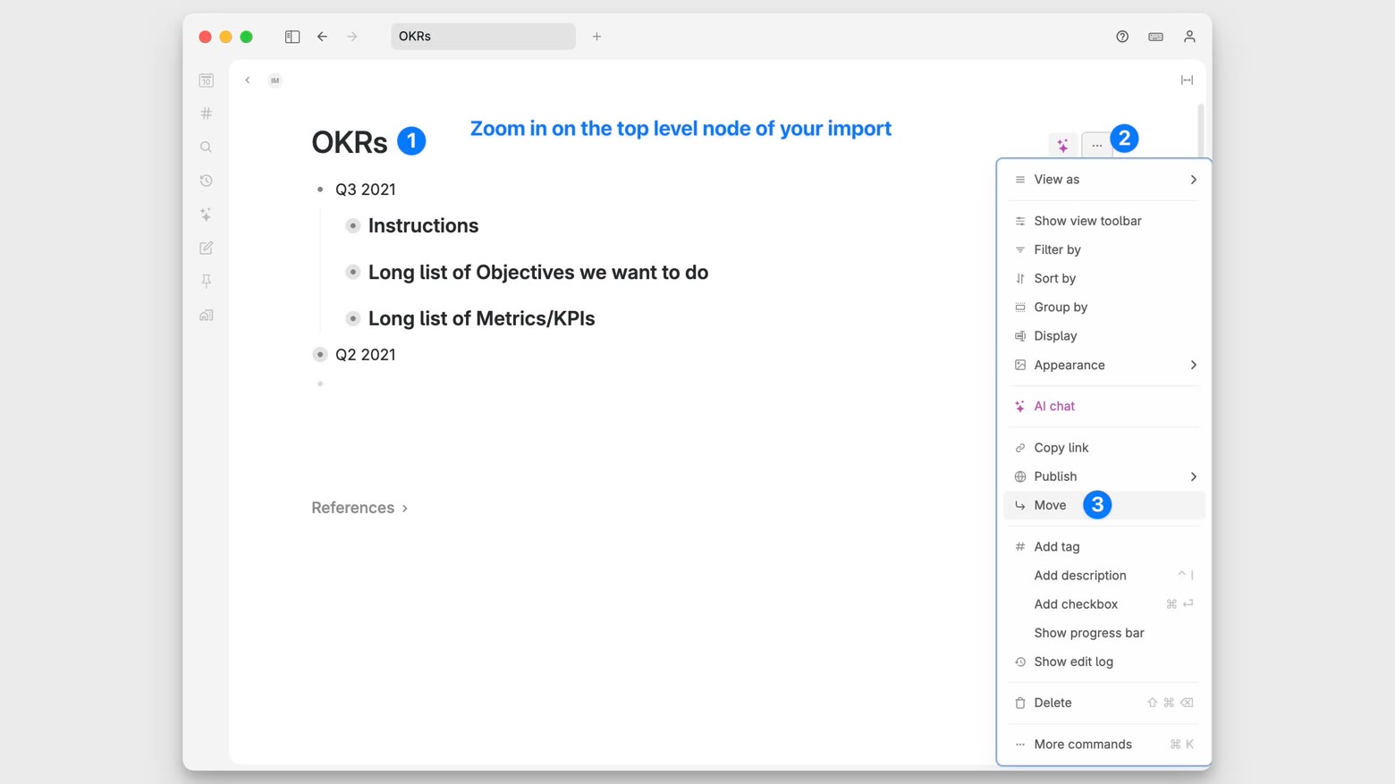Click the Q2 2021 node text
Screen dimensions: 1395x784
pyautogui.click(x=365, y=355)
